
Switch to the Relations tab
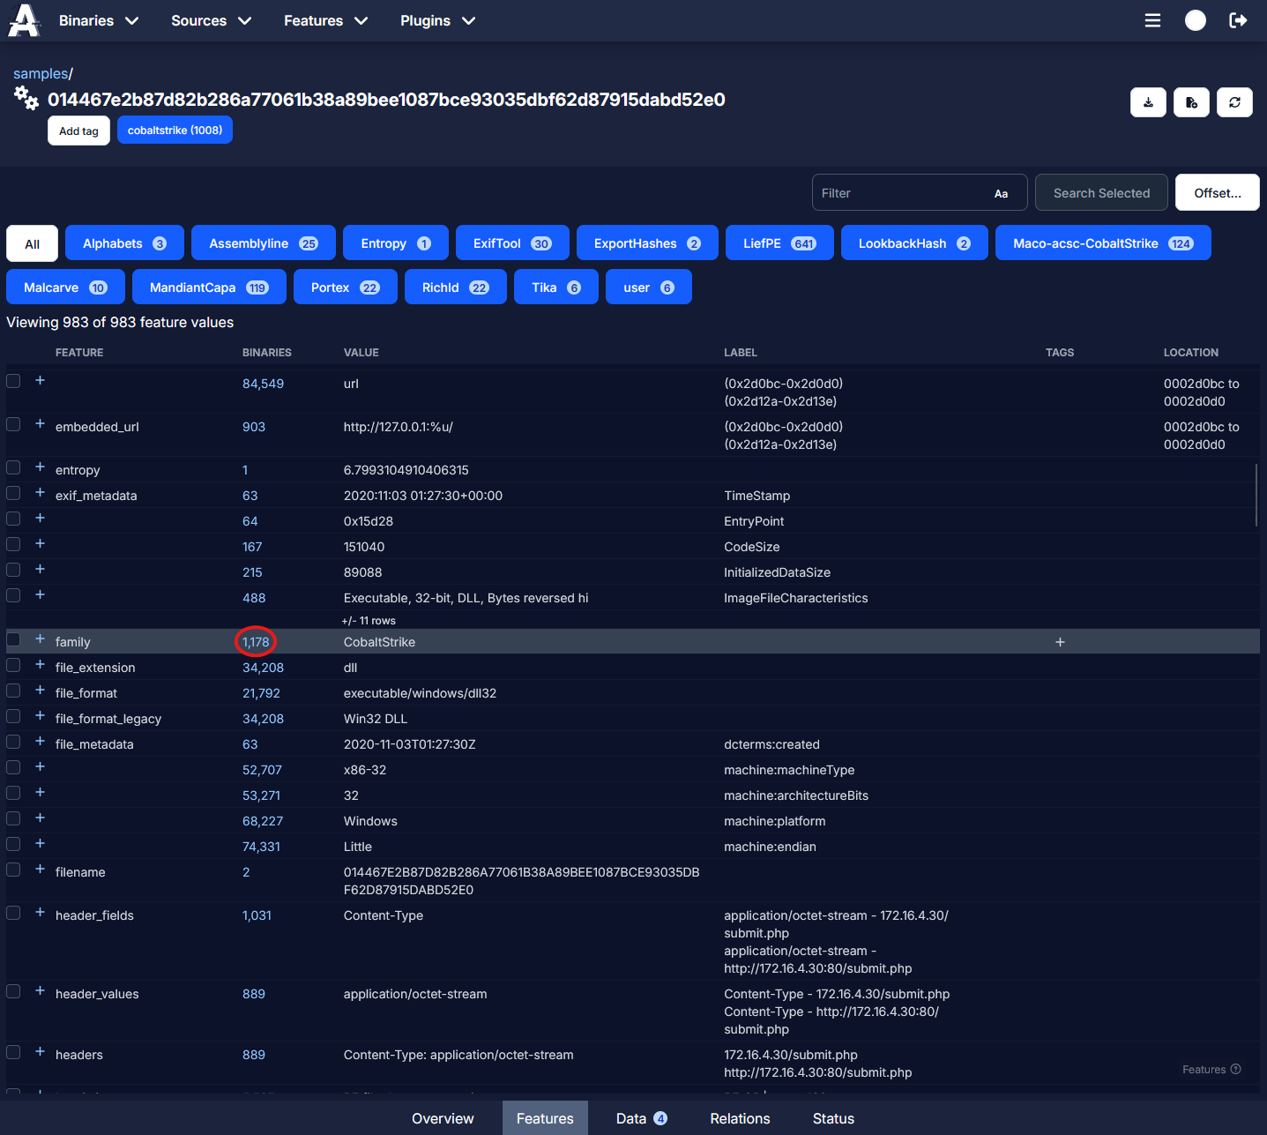(x=739, y=1118)
